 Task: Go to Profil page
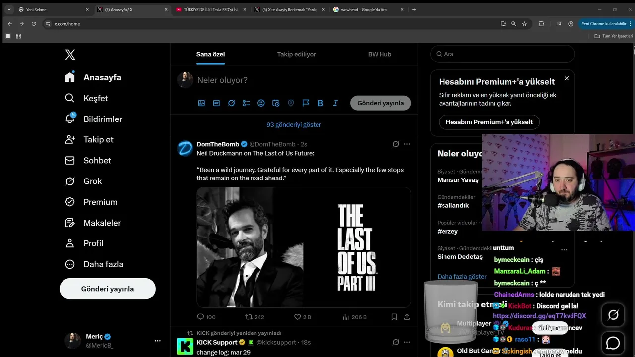point(84,243)
